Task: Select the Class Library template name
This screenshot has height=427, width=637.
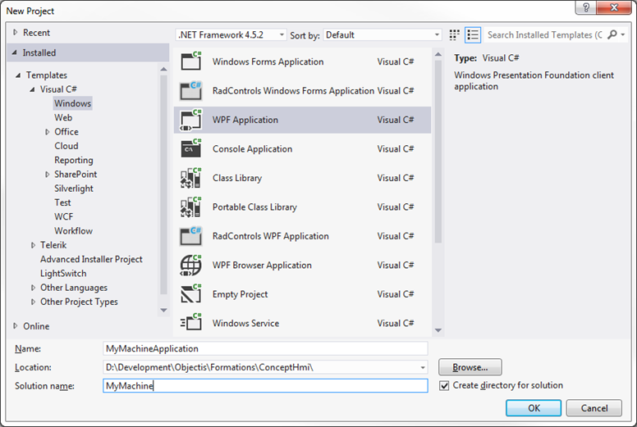Action: pos(237,178)
